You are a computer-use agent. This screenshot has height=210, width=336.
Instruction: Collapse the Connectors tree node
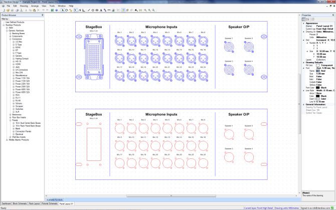9,39
